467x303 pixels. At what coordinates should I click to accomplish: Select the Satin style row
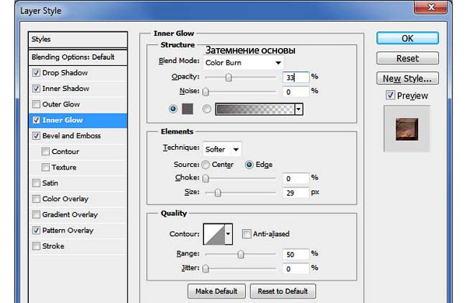(78, 183)
